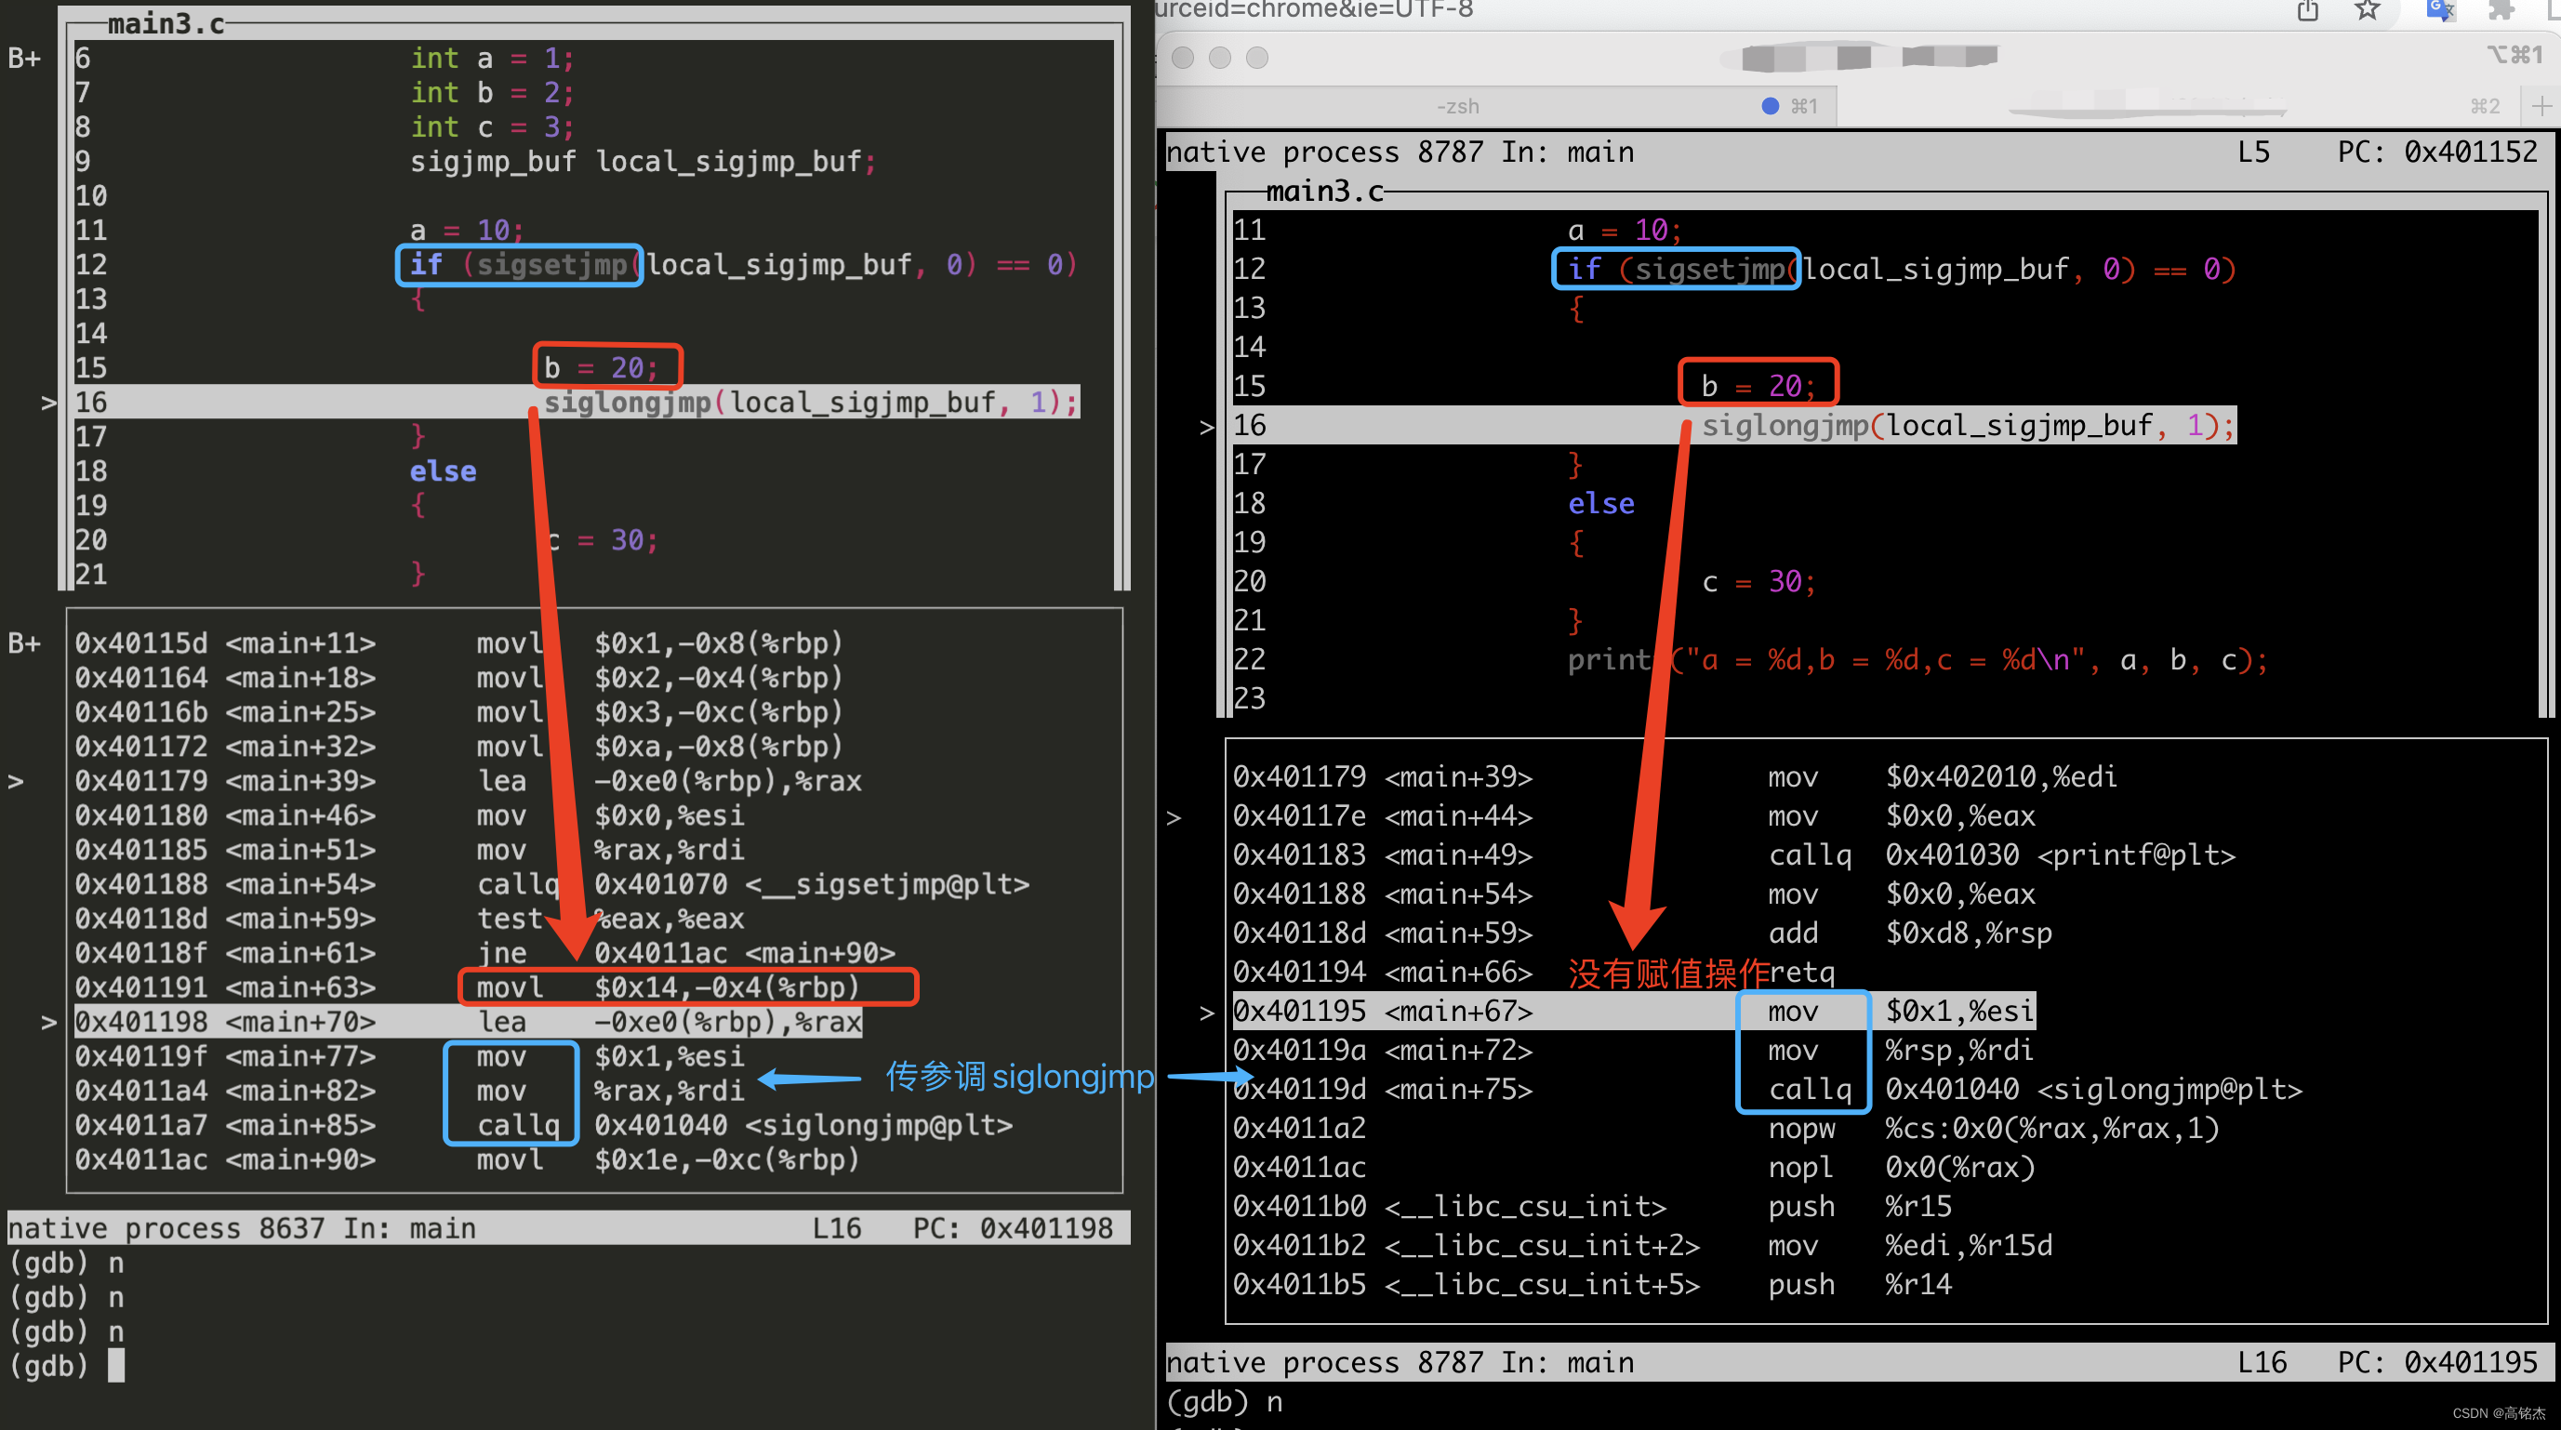Add a new terminal tab with the plus button

[2541, 106]
